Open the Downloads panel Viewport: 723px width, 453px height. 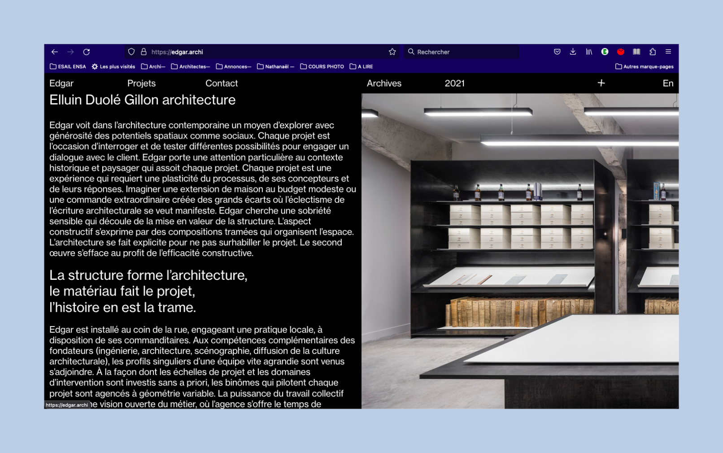(x=573, y=52)
